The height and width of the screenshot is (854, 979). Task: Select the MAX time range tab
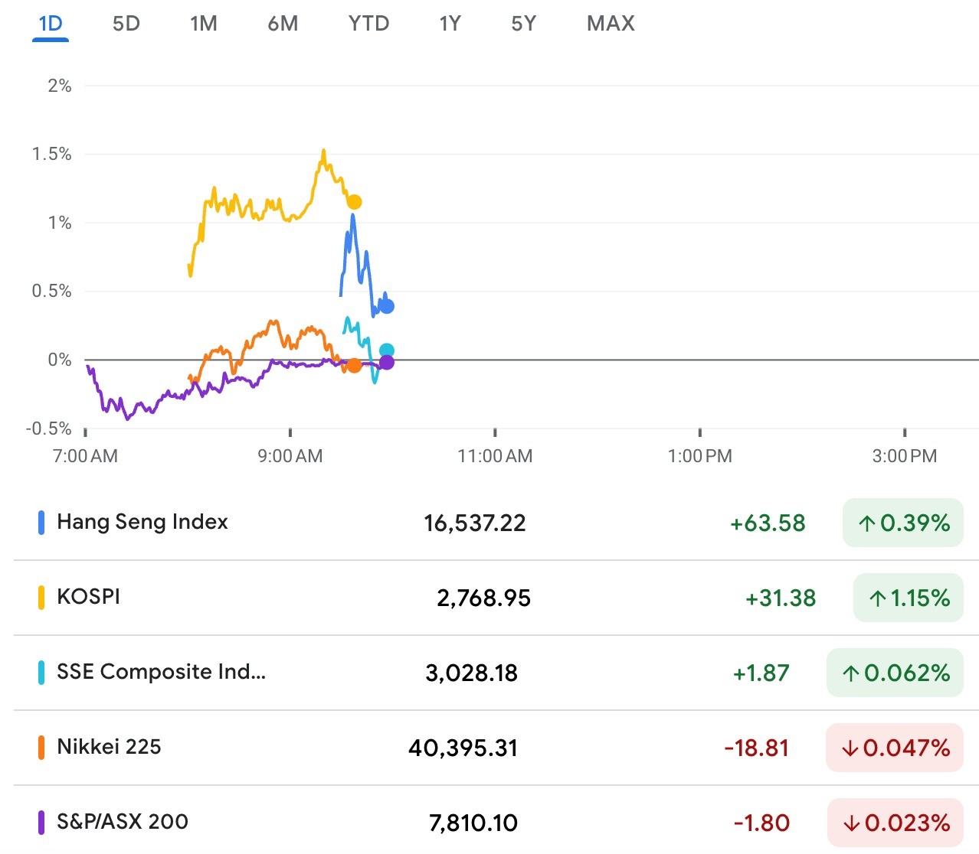[x=611, y=24]
